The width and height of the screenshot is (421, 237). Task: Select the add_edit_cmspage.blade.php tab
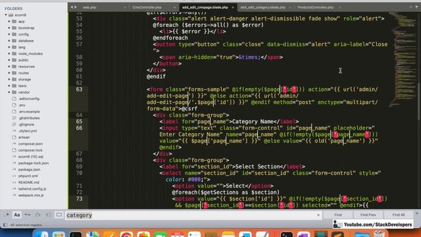[x=205, y=7]
